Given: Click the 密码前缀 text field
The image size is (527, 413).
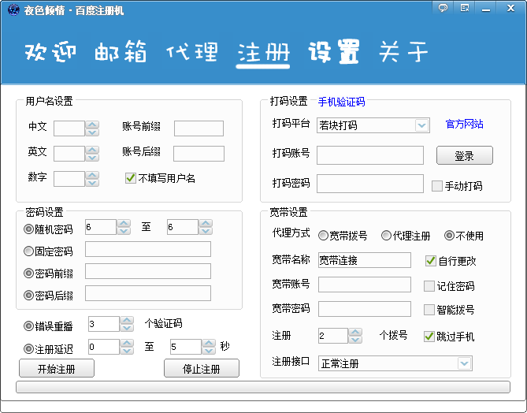Looking at the screenshot, I should coord(148,271).
